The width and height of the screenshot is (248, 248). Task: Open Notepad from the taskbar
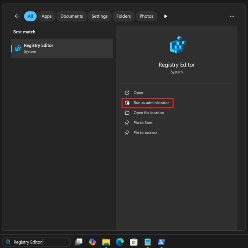148,242
